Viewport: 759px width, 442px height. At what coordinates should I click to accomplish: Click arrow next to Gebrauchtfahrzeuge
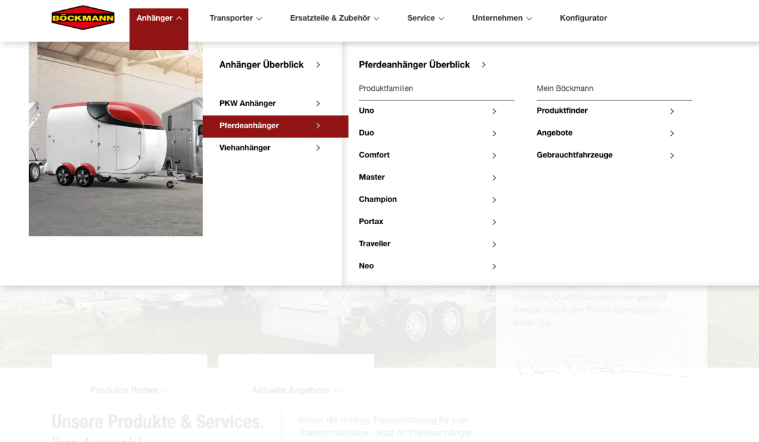[672, 155]
